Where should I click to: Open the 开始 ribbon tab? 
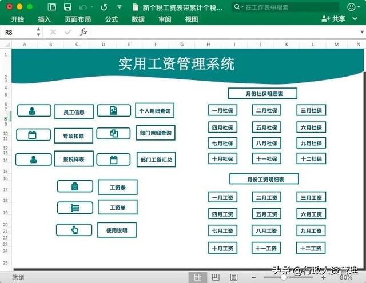click(x=18, y=19)
